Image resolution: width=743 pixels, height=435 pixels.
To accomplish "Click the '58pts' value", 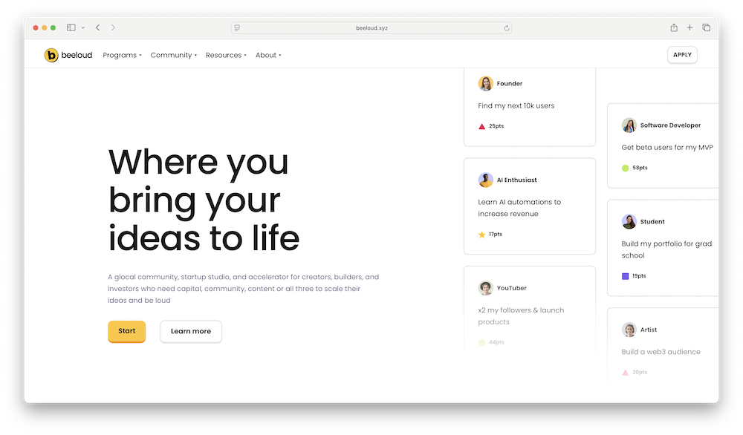I will 640,168.
